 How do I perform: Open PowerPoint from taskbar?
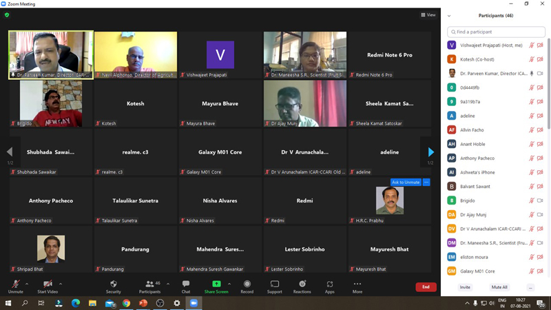(143, 303)
